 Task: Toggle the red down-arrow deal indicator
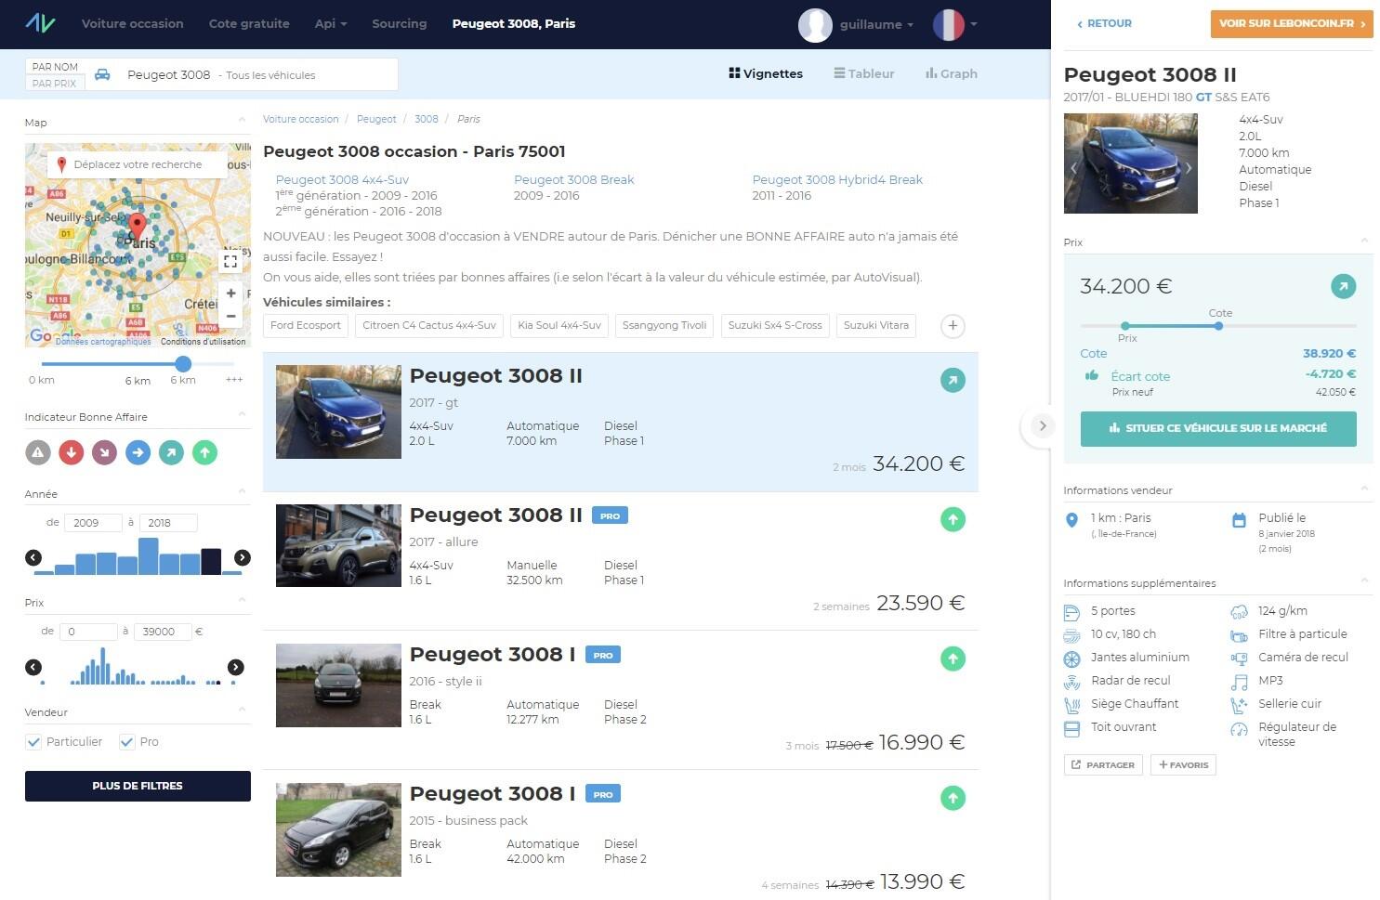[x=71, y=452]
